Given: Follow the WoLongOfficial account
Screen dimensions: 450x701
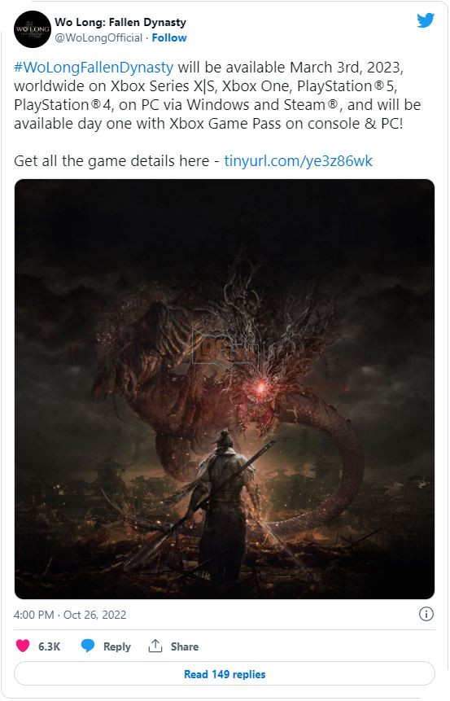Looking at the screenshot, I should pos(169,38).
